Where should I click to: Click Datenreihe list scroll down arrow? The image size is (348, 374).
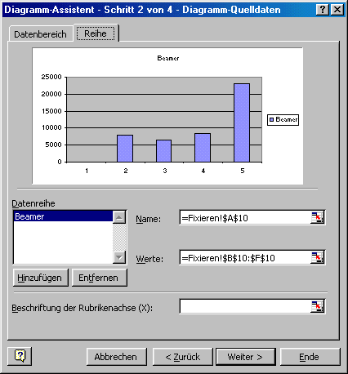coord(119,257)
